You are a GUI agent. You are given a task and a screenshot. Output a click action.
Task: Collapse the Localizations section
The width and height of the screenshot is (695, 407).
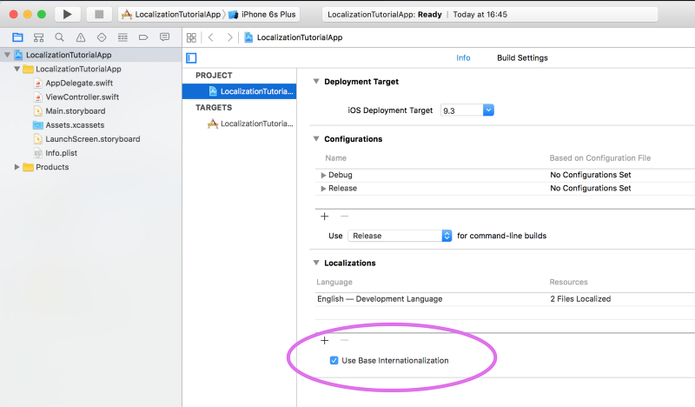point(316,263)
